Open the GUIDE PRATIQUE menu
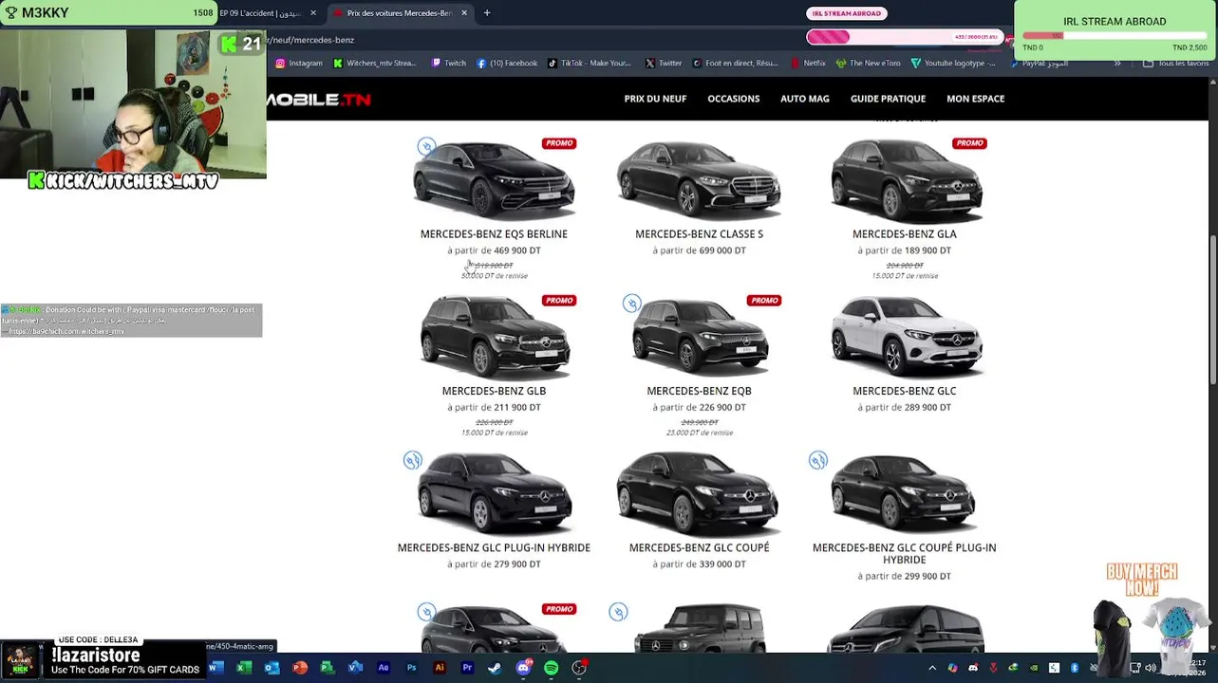 pyautogui.click(x=888, y=99)
